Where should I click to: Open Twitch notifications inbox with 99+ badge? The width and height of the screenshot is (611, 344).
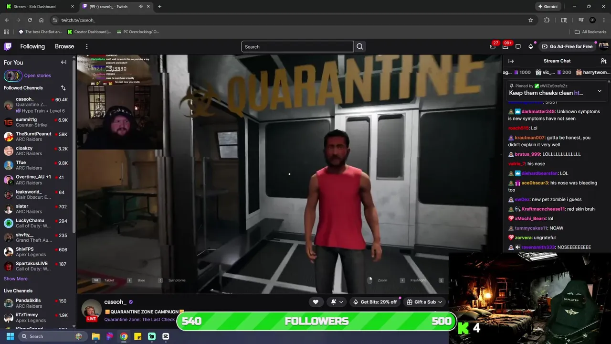[506, 46]
